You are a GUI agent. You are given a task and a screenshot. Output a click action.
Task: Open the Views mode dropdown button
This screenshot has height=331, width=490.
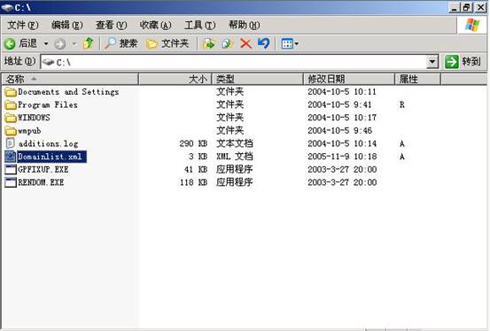[x=290, y=43]
